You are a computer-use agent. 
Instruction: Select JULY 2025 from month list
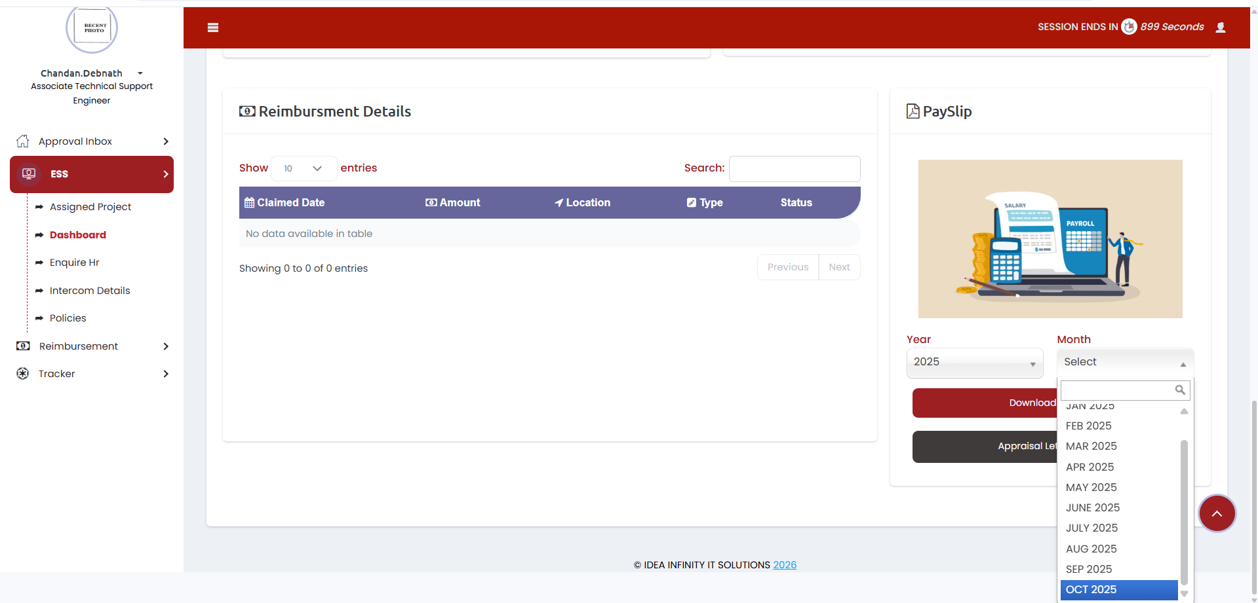[x=1119, y=528]
